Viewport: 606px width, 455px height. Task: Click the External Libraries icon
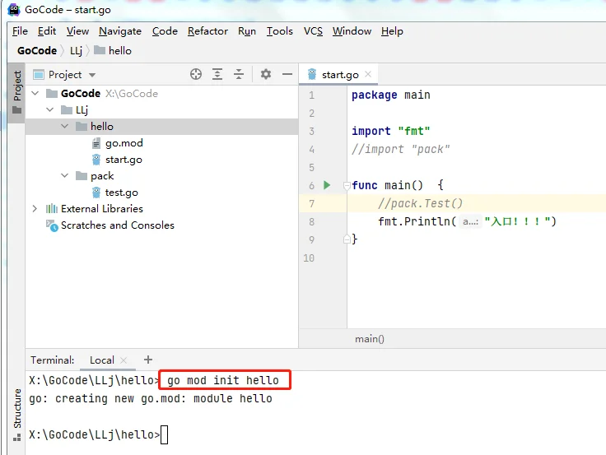51,208
